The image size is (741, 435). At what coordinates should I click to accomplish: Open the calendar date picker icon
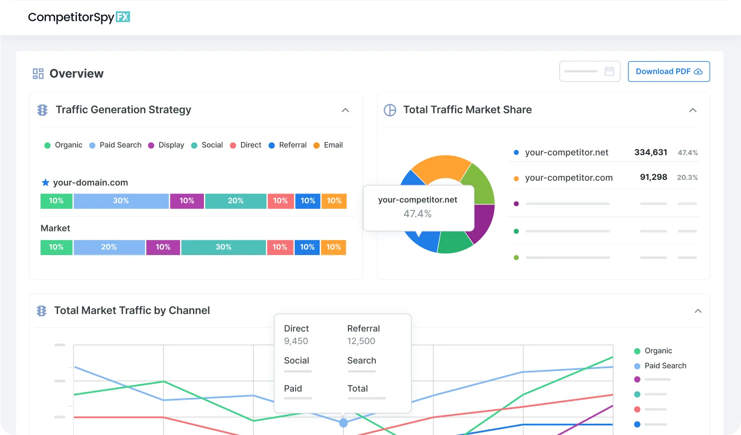pyautogui.click(x=610, y=71)
